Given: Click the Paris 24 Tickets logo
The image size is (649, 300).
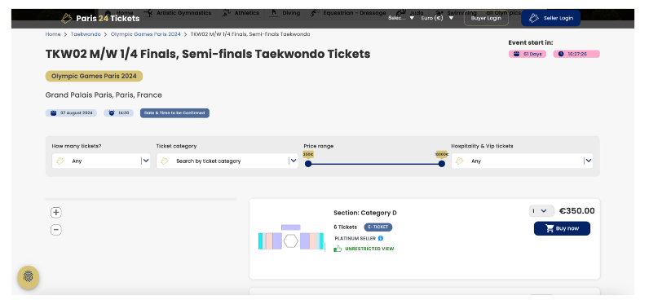Looking at the screenshot, I should click(100, 18).
